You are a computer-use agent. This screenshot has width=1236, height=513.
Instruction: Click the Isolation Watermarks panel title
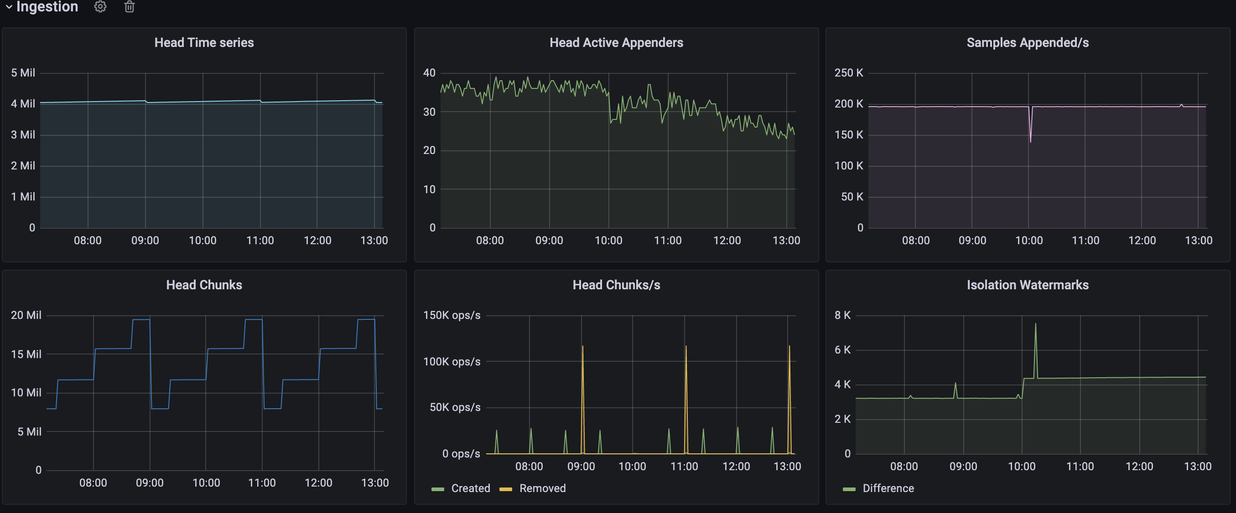[1027, 285]
